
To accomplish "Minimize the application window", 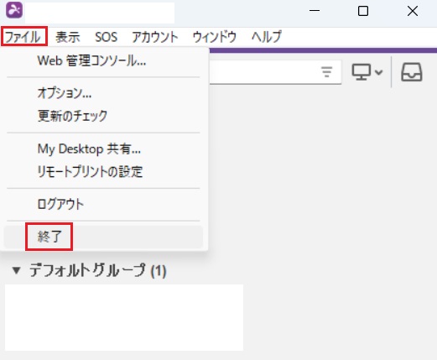I will pyautogui.click(x=315, y=11).
